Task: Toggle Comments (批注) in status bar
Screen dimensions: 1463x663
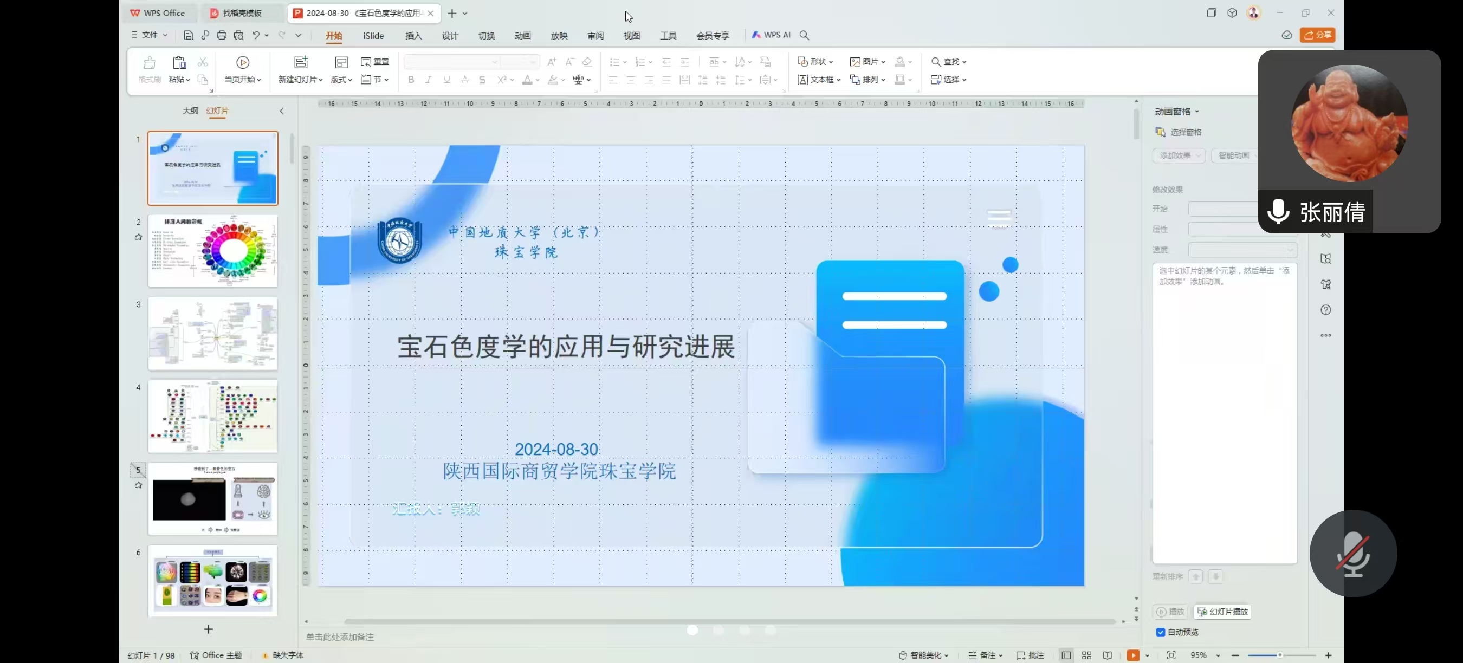Action: [1030, 655]
